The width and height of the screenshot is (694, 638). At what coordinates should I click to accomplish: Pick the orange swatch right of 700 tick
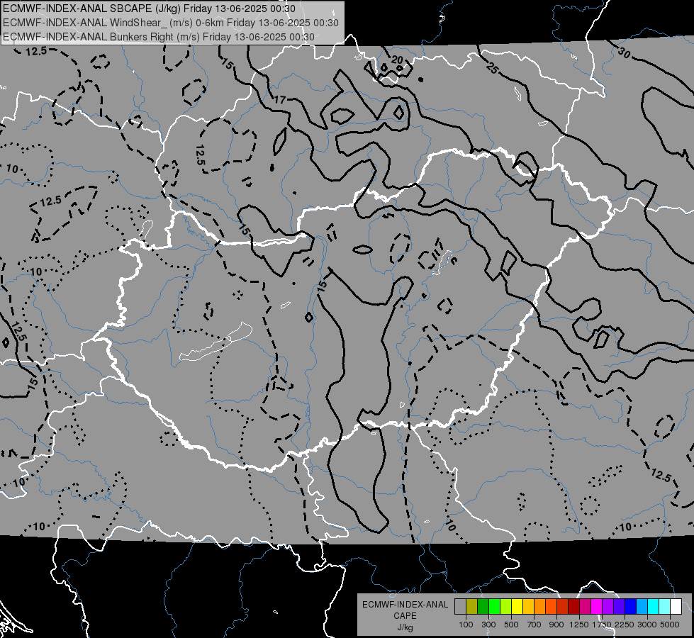point(540,607)
